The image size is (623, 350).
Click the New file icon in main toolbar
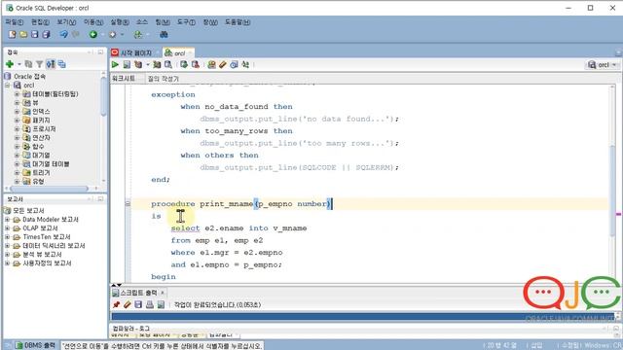[13, 35]
